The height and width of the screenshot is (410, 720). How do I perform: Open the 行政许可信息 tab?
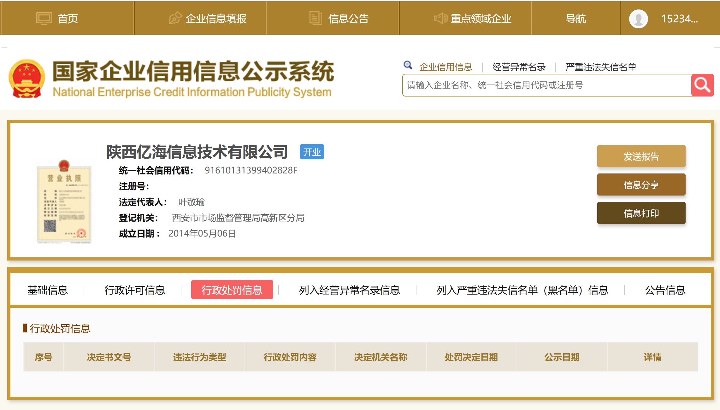tap(135, 290)
